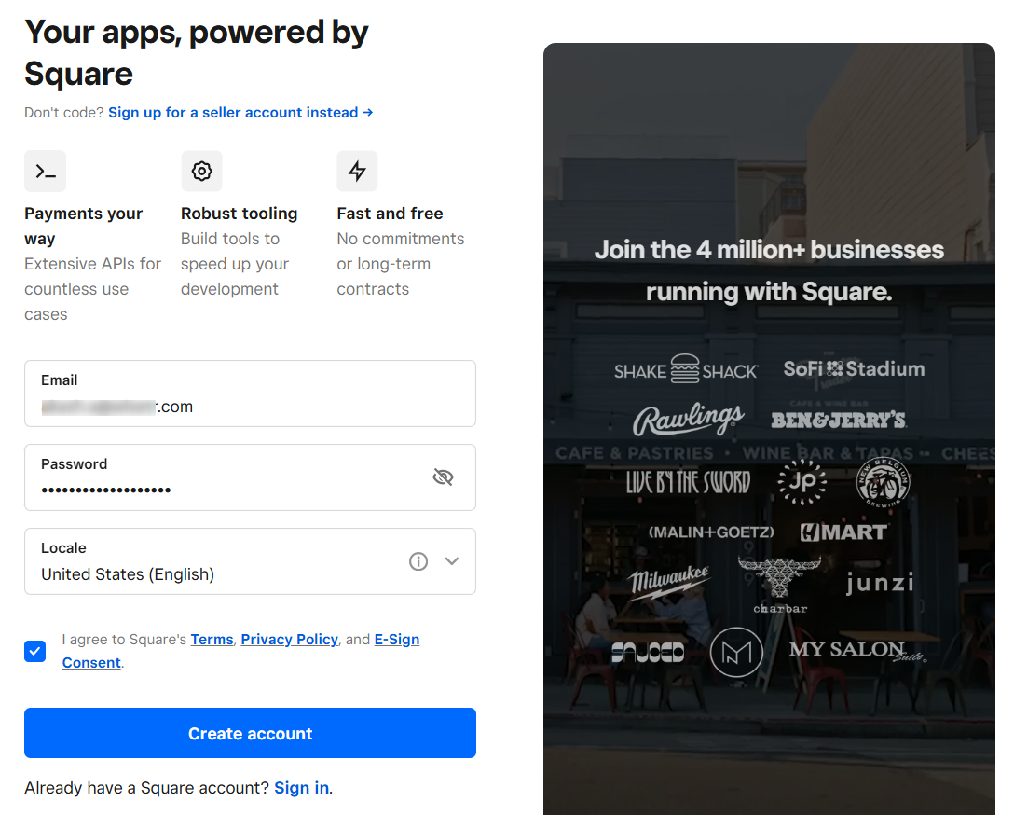Click the Don't code? text
Viewport: 1014px width, 815px height.
[64, 113]
